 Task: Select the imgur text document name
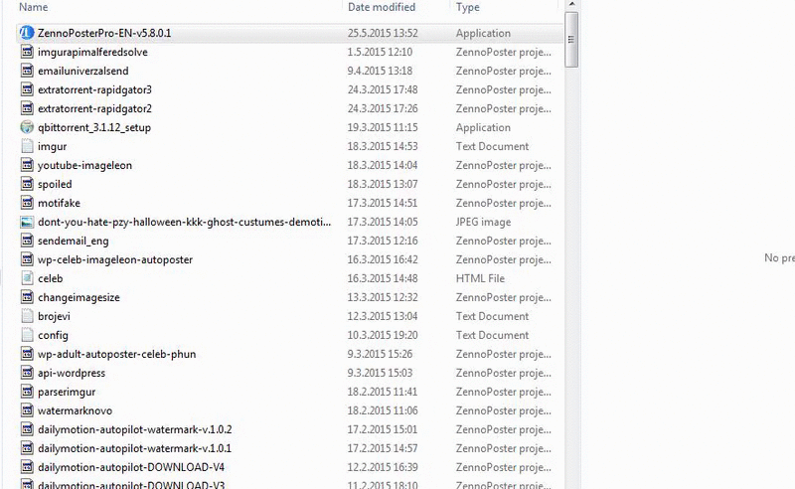[53, 146]
